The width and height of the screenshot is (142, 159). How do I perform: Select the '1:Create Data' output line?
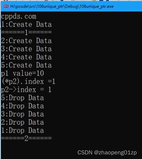[26, 24]
